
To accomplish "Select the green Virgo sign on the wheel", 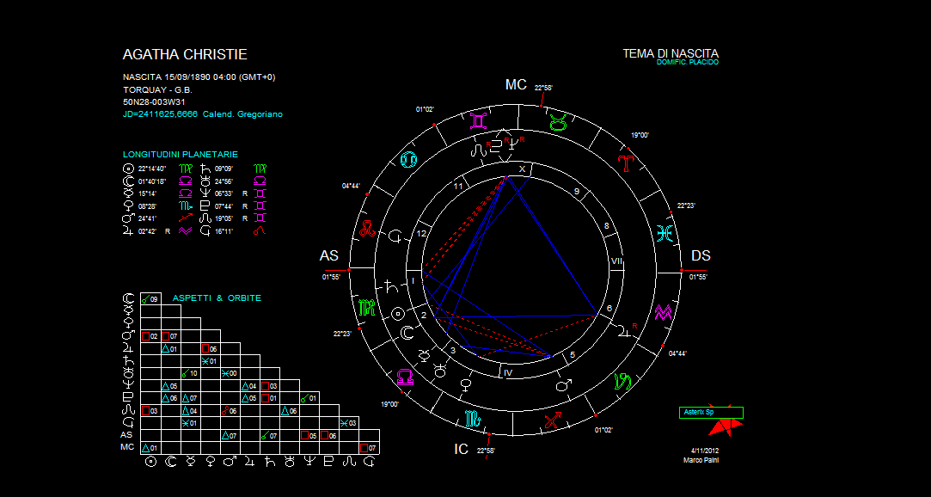I will coord(368,308).
